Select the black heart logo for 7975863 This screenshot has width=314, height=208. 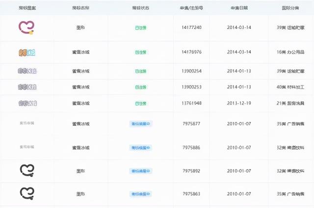(26, 194)
